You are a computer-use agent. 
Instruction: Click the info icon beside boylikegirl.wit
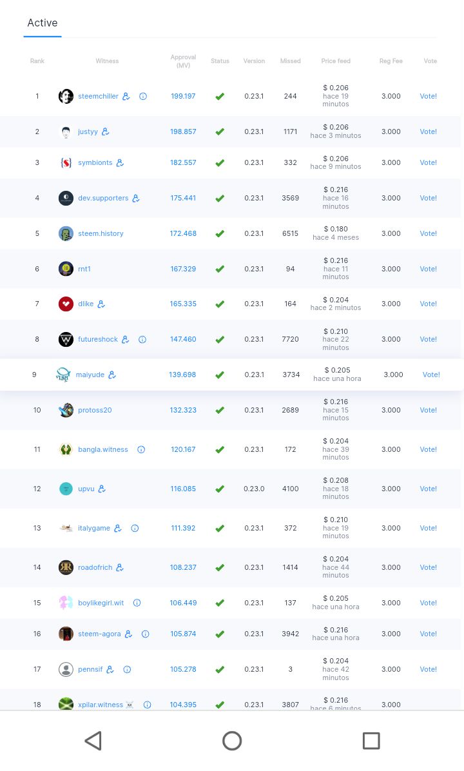pos(137,603)
